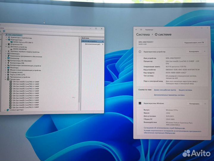214x161 pixels.
Task: Click the icon beside Контроллеры IDE ATA/ATAPI
Action: click(8, 61)
